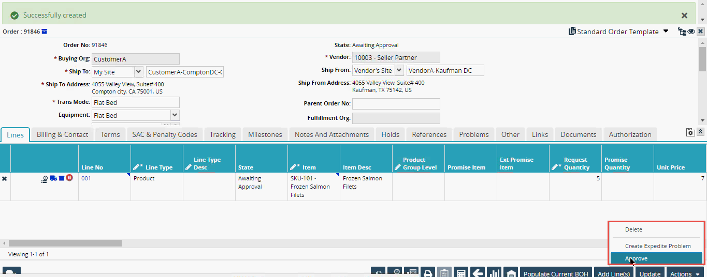Click Populate Current BOH button

(x=556, y=272)
